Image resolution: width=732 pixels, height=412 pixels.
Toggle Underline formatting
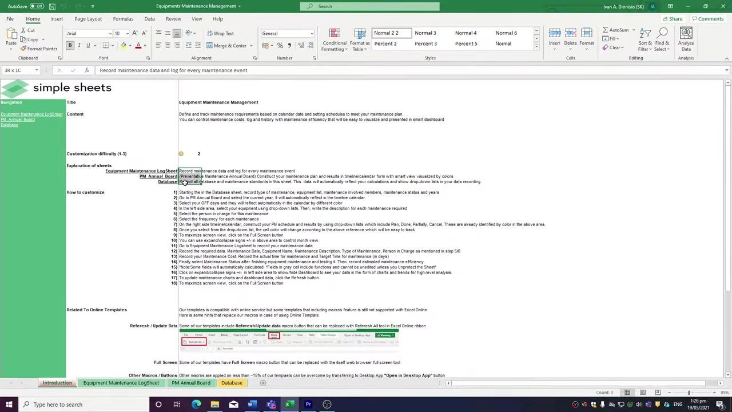click(88, 46)
